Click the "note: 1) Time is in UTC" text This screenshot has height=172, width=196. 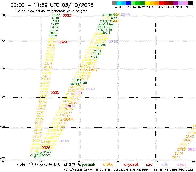[39, 164]
